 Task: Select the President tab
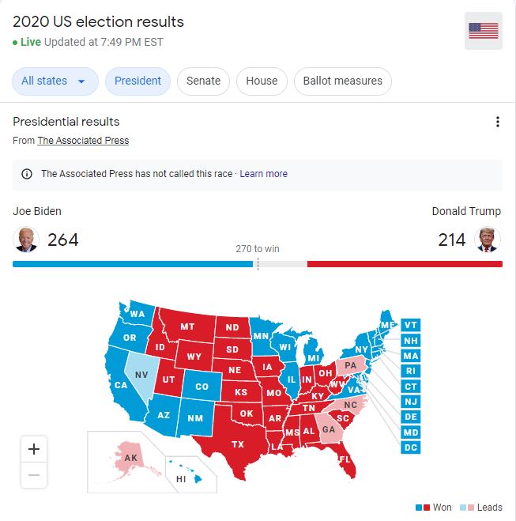click(x=137, y=81)
